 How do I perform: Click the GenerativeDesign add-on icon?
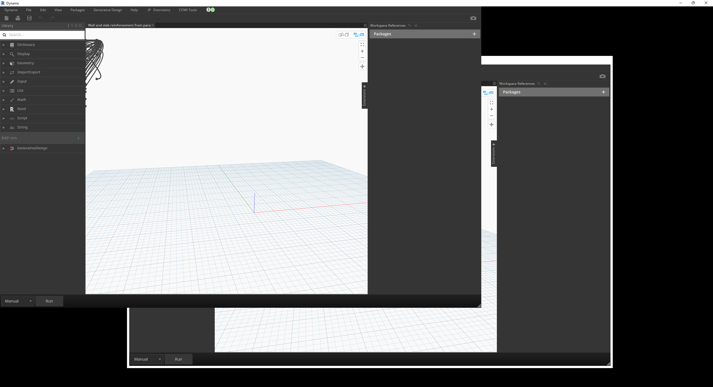click(12, 148)
